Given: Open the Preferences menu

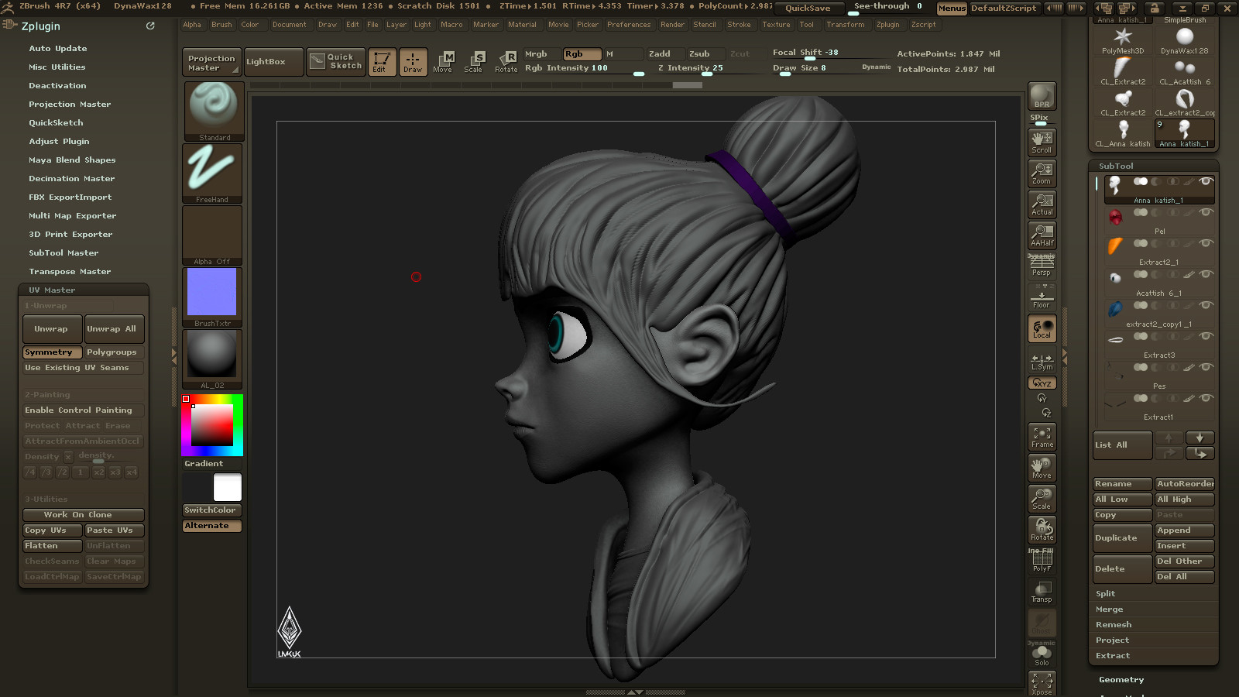Looking at the screenshot, I should [629, 25].
